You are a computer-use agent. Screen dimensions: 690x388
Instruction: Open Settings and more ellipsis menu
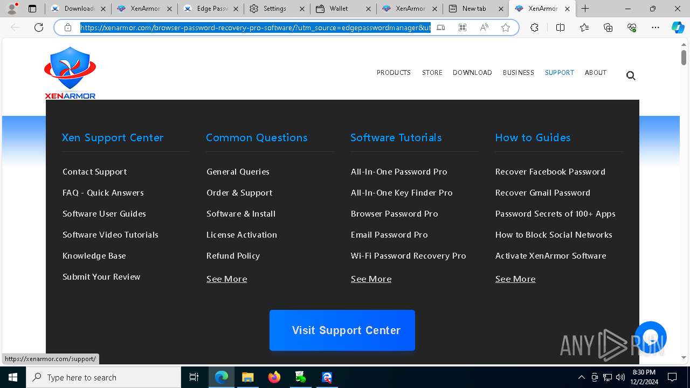(655, 27)
